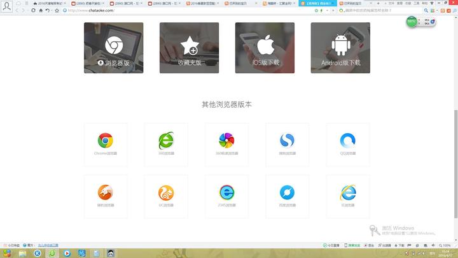The height and width of the screenshot is (258, 458).
Task: Switch to the active blue tab
Action: coord(317,4)
